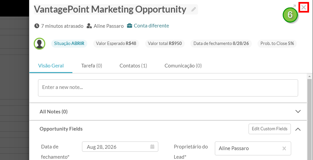Image resolution: width=313 pixels, height=160 pixels.
Task: Collapse the Opportunity Fields section
Action: [298, 129]
